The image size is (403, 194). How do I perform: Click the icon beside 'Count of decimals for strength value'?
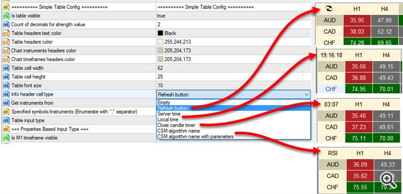click(6, 25)
